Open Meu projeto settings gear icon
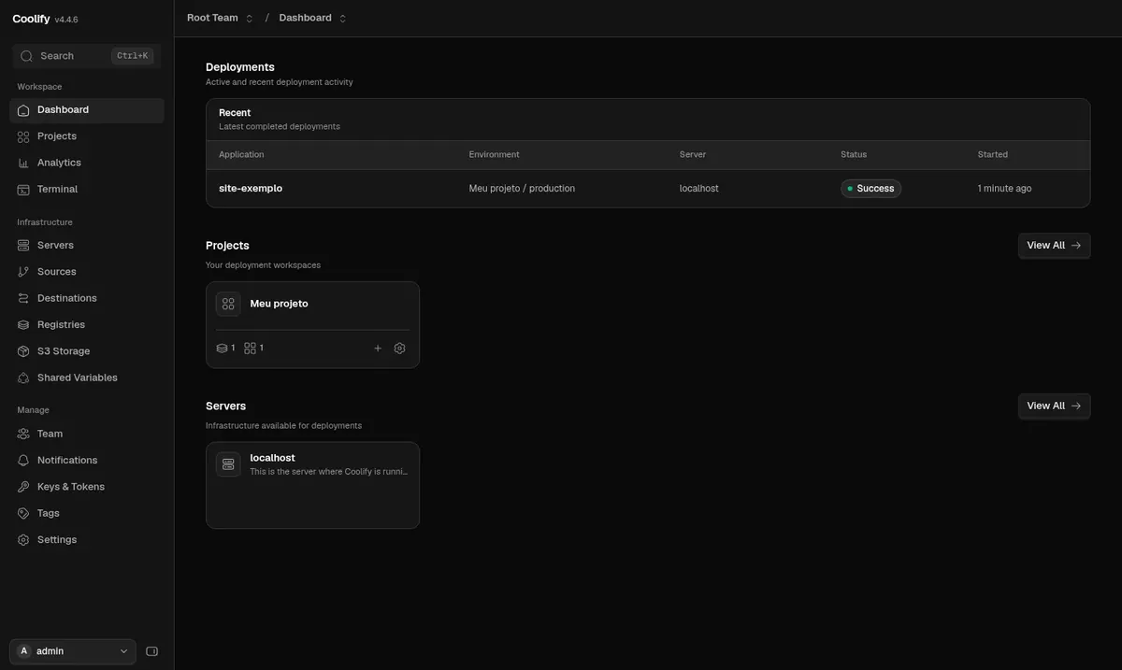 tap(399, 349)
